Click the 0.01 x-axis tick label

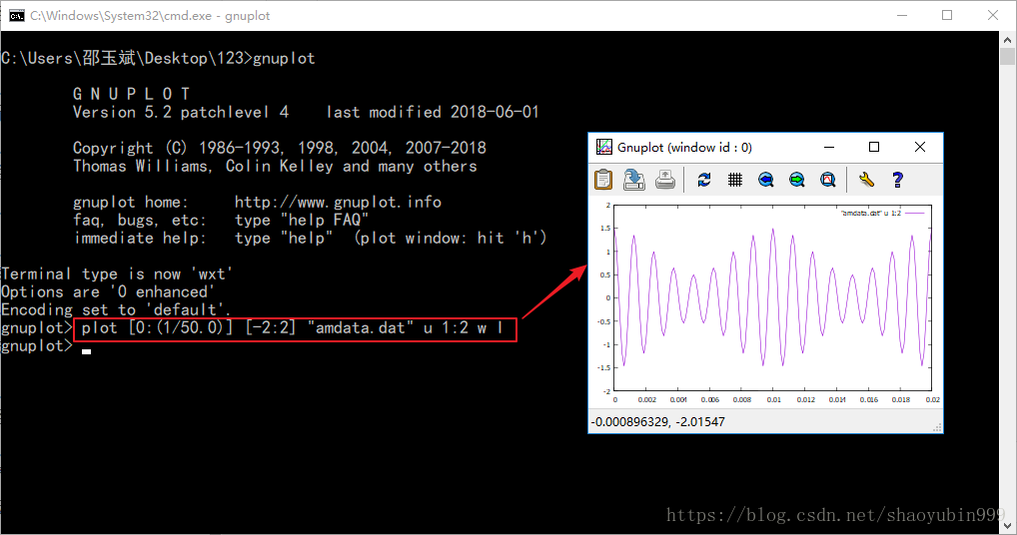pyautogui.click(x=774, y=400)
